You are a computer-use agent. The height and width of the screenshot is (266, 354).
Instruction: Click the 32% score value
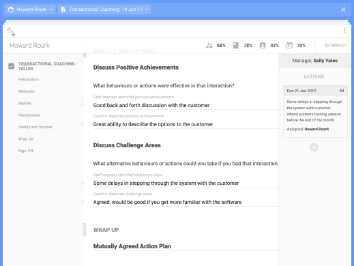274,46
